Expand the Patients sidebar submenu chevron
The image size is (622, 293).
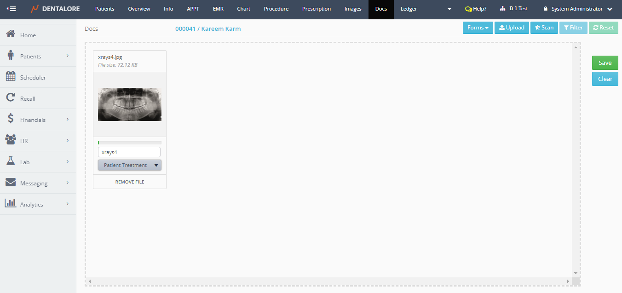coord(67,56)
